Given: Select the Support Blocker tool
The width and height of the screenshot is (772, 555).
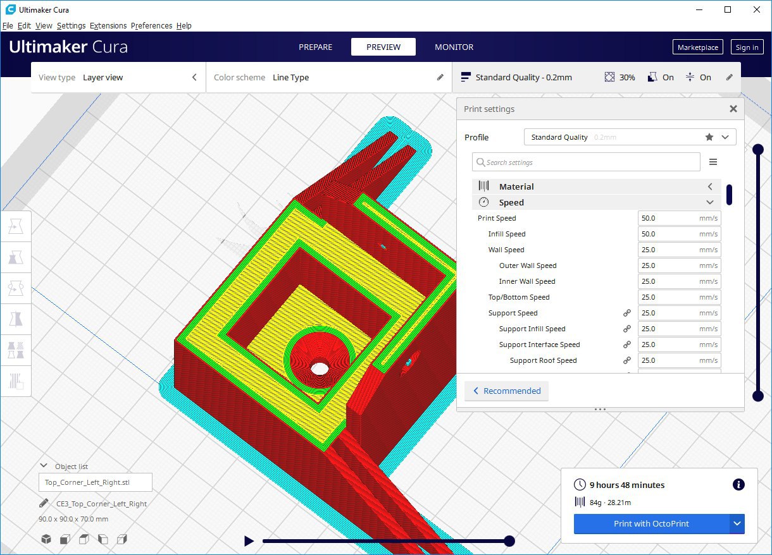Looking at the screenshot, I should [x=16, y=380].
